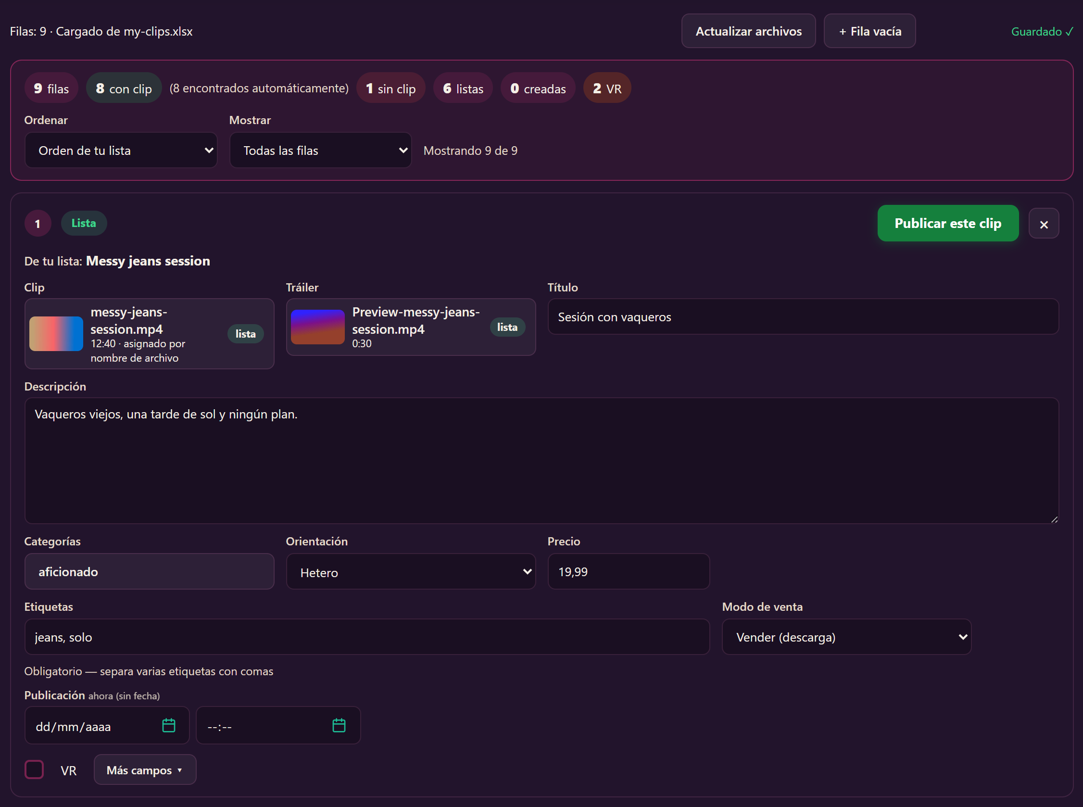Viewport: 1083px width, 807px height.
Task: Click the row number 1 badge
Action: [x=38, y=224]
